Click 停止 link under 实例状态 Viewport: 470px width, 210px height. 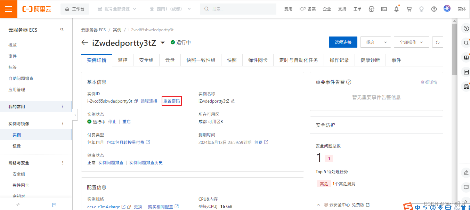point(112,122)
